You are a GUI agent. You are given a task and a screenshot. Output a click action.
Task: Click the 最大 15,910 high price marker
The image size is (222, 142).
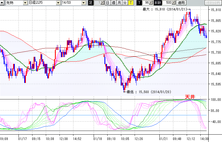tap(165, 9)
